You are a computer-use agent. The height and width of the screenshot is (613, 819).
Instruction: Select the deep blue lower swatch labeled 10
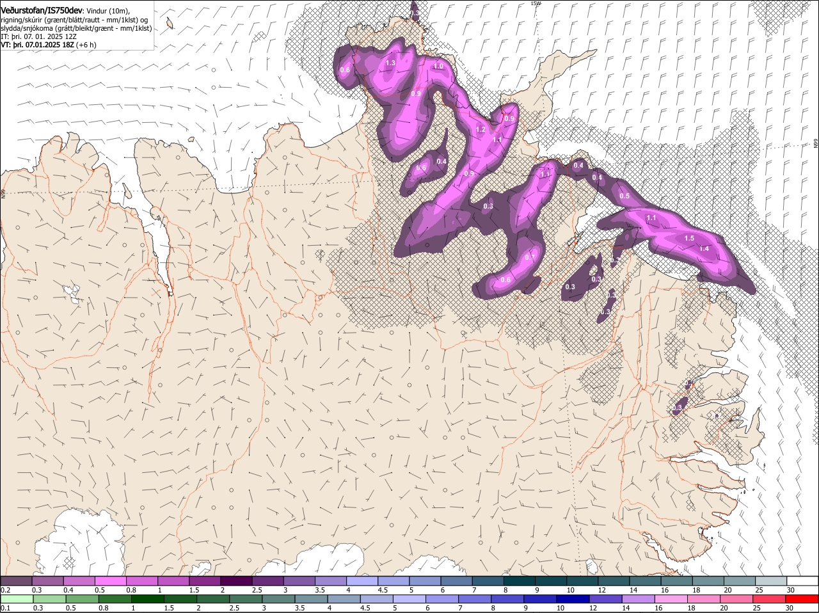click(573, 600)
